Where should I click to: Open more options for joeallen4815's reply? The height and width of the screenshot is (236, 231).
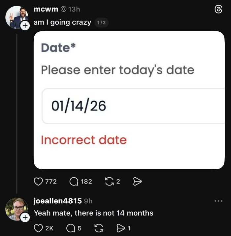click(x=218, y=201)
